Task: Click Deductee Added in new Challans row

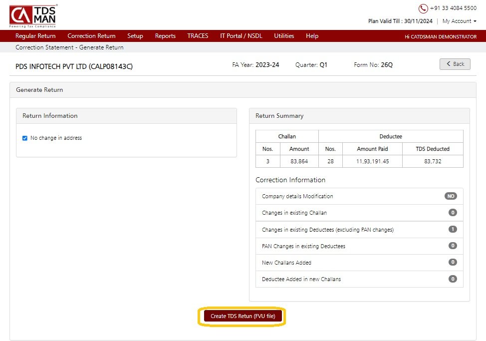Action: point(359,279)
